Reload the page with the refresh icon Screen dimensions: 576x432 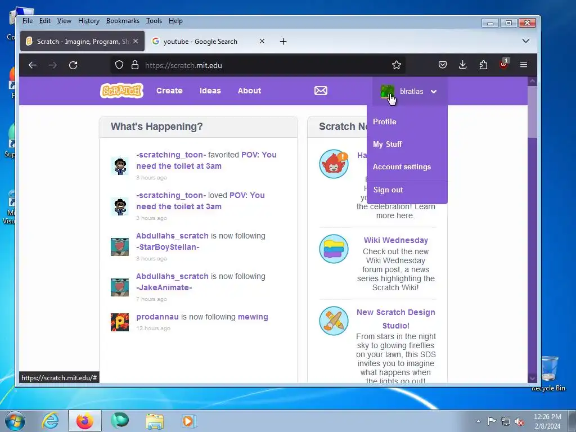pyautogui.click(x=73, y=65)
